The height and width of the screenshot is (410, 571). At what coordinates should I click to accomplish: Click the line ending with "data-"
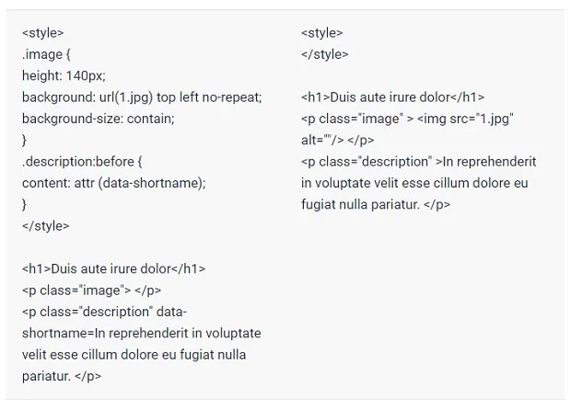104,312
